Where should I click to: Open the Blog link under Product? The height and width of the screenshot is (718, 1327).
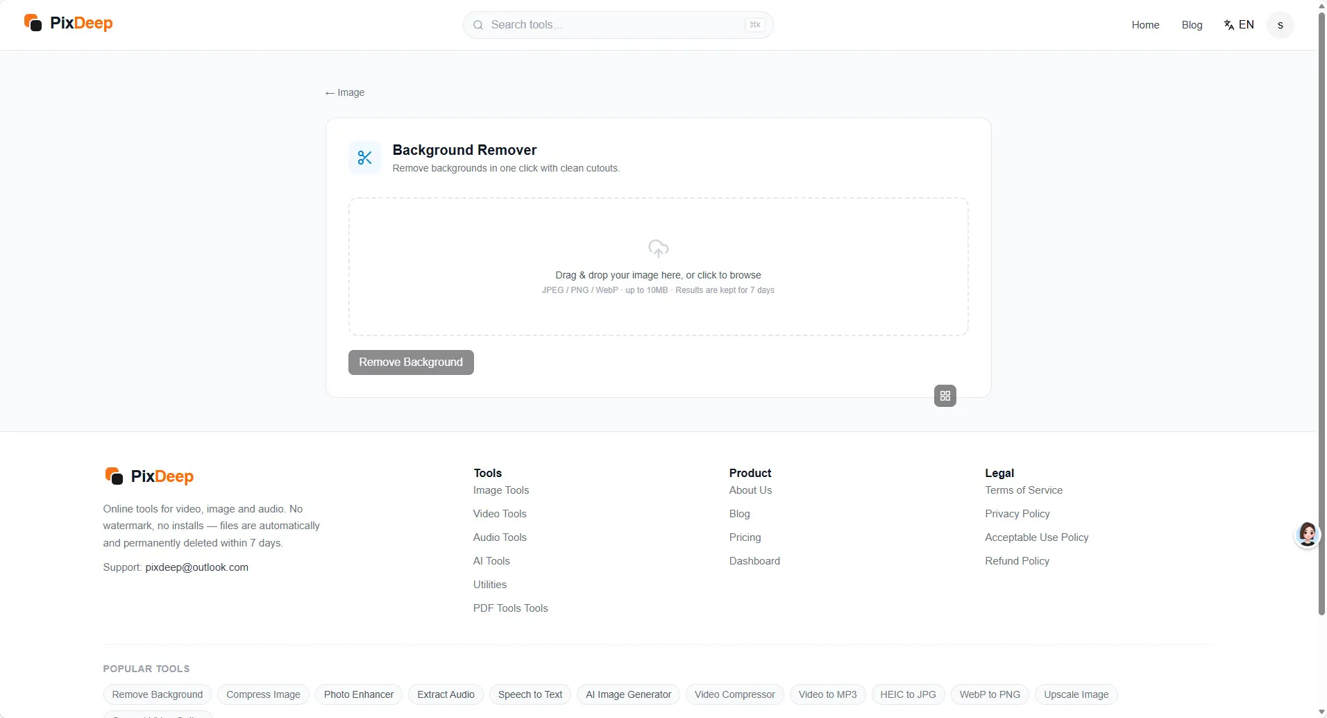coord(739,514)
